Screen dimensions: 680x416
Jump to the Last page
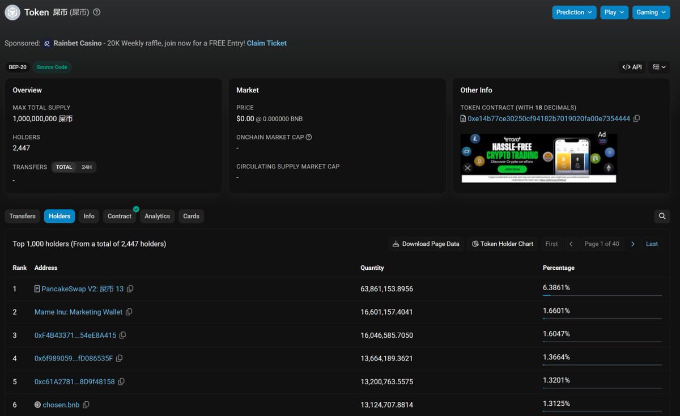point(652,244)
